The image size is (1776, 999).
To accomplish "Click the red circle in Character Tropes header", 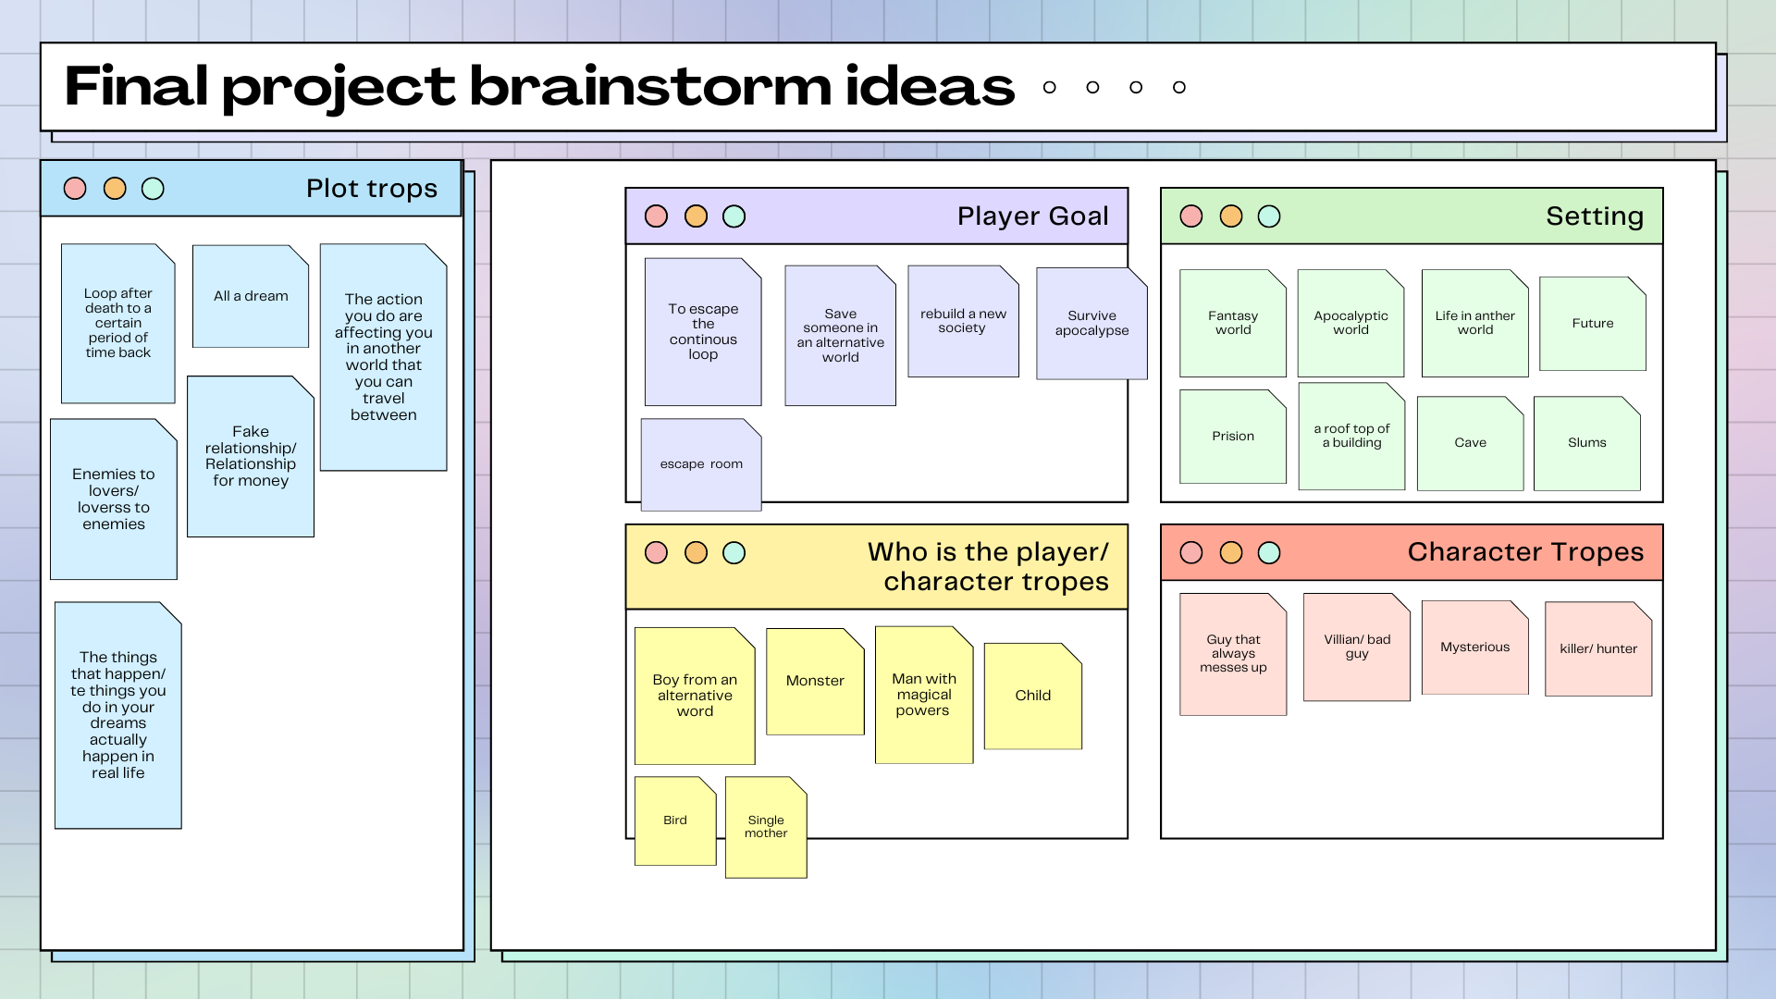I will point(1191,552).
